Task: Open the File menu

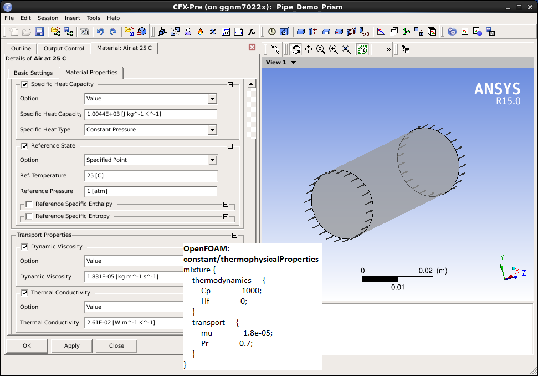Action: click(x=9, y=18)
